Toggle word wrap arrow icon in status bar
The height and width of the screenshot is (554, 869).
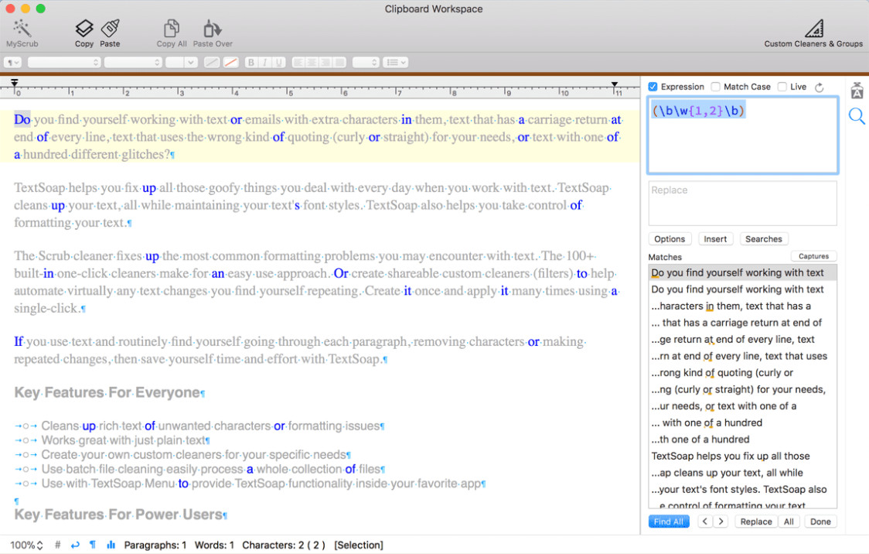[75, 545]
